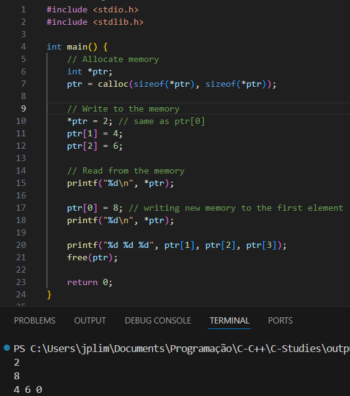Click the terminal output '4 6 0'

(x=28, y=389)
